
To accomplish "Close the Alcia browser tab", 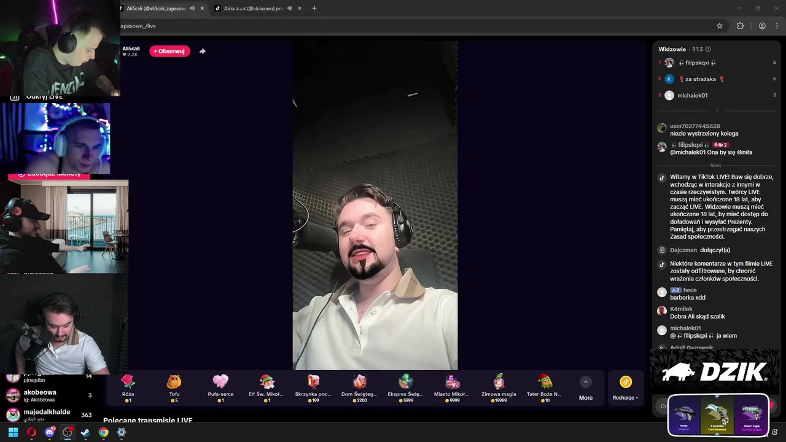I will (x=300, y=9).
